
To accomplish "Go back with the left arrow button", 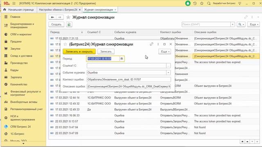I will [52, 17].
